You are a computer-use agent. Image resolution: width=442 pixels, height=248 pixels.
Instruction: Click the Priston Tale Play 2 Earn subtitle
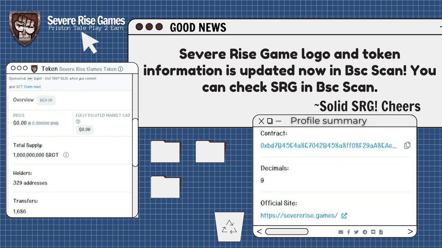87,28
